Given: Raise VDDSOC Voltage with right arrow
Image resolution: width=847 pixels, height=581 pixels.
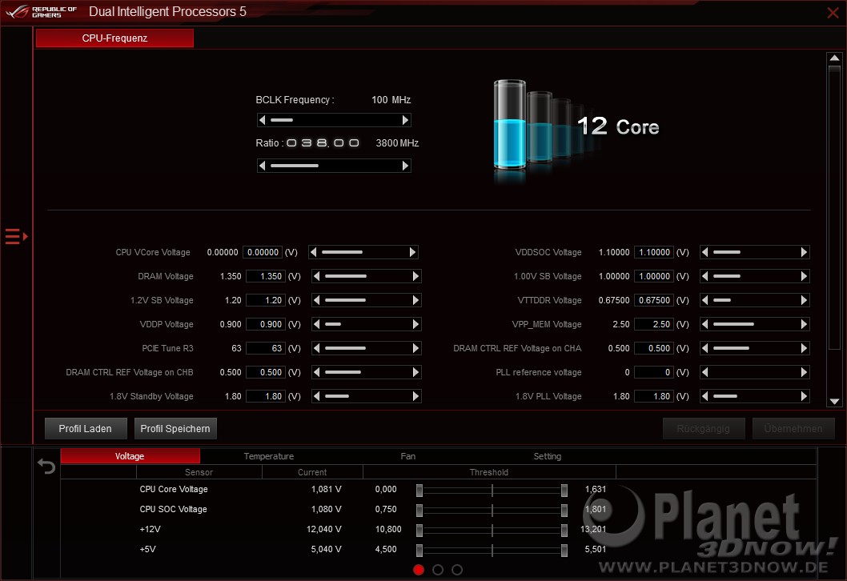Looking at the screenshot, I should [804, 252].
